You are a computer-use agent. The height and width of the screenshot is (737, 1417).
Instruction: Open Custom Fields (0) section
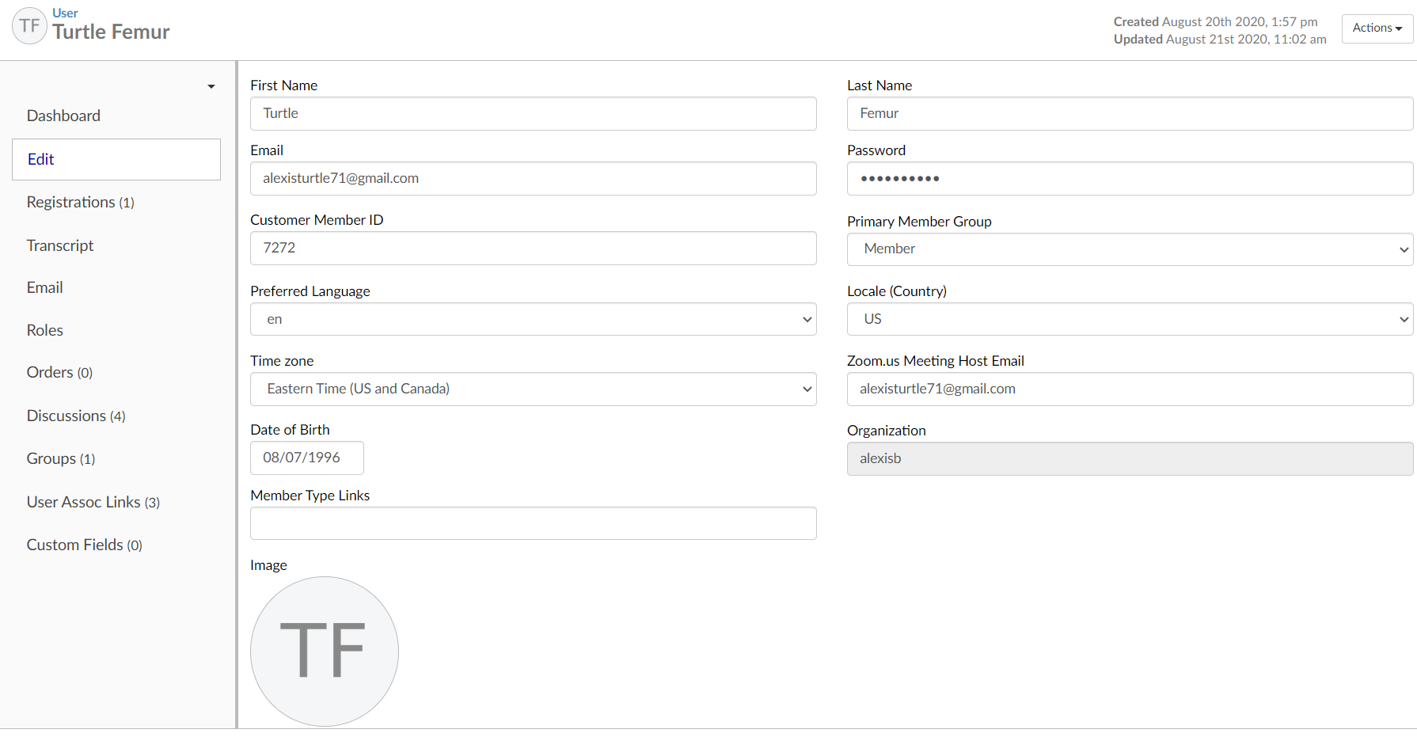(85, 545)
